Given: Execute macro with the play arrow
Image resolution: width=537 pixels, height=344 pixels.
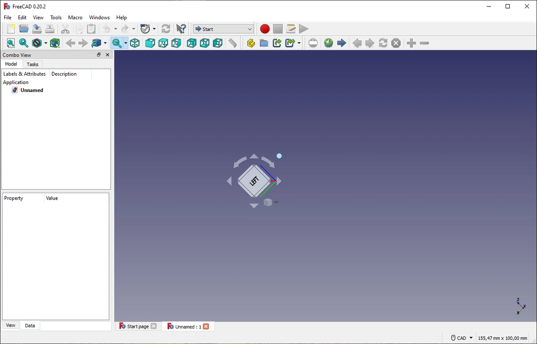Looking at the screenshot, I should (304, 29).
